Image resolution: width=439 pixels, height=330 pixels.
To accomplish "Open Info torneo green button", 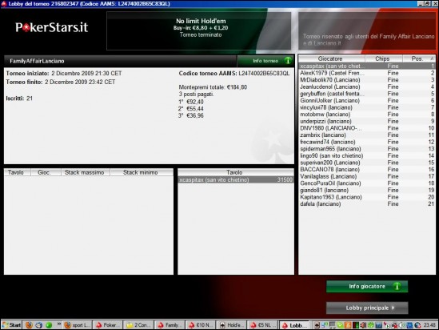I will click(265, 61).
